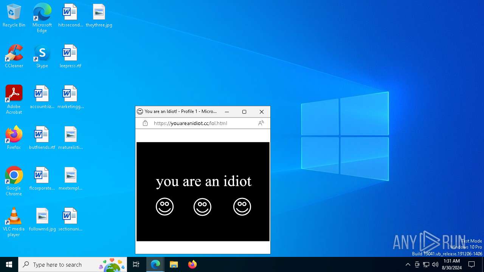
Task: Click the taskbar search box
Action: click(73, 264)
